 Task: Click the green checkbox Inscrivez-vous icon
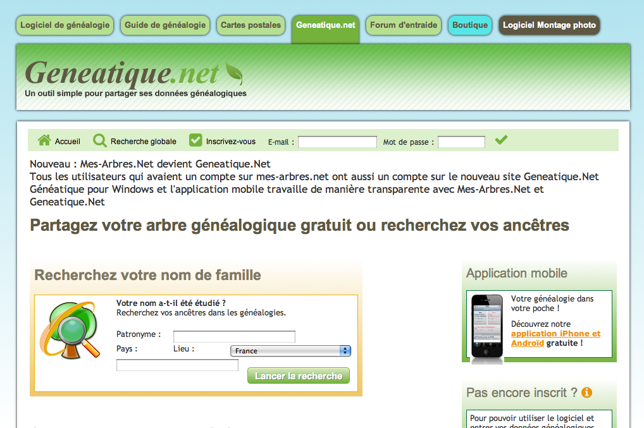coord(195,140)
